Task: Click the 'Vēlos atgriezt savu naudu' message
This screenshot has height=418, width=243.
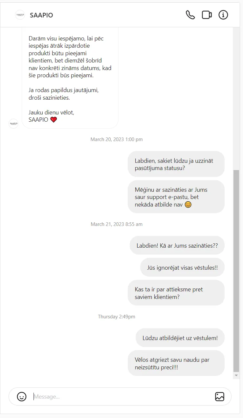Action: click(176, 363)
